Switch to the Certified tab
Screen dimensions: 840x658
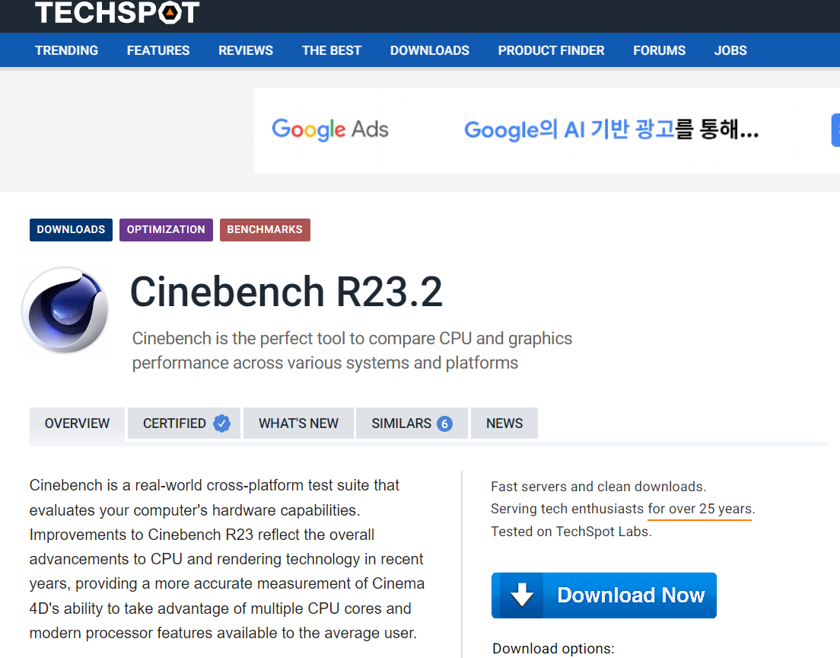[184, 423]
